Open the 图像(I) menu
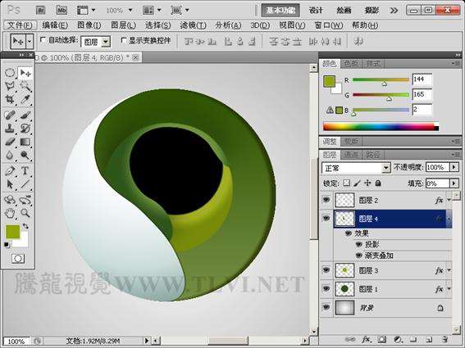465x348 pixels. pyautogui.click(x=89, y=25)
